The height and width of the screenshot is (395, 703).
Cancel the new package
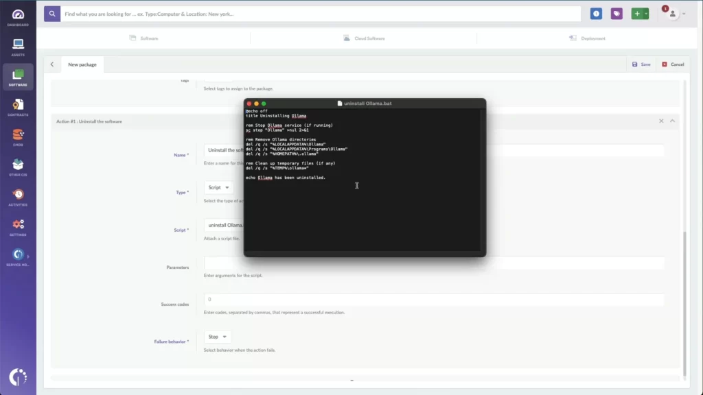(673, 64)
